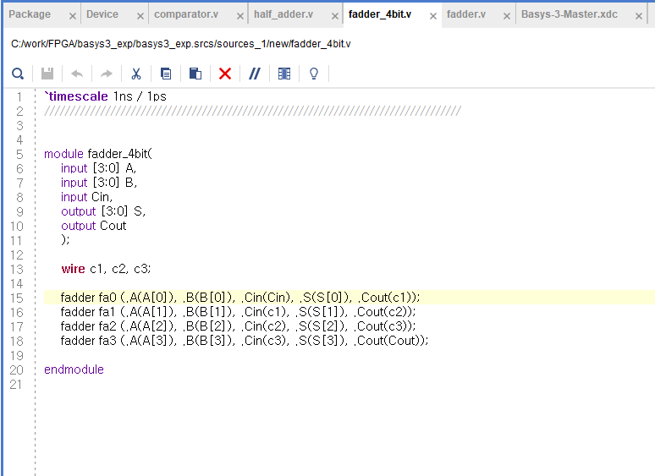655x476 pixels.
Task: Click the fadder fa2 instance line
Action: point(238,326)
